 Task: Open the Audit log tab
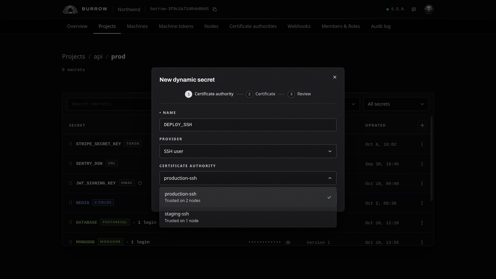tap(381, 26)
